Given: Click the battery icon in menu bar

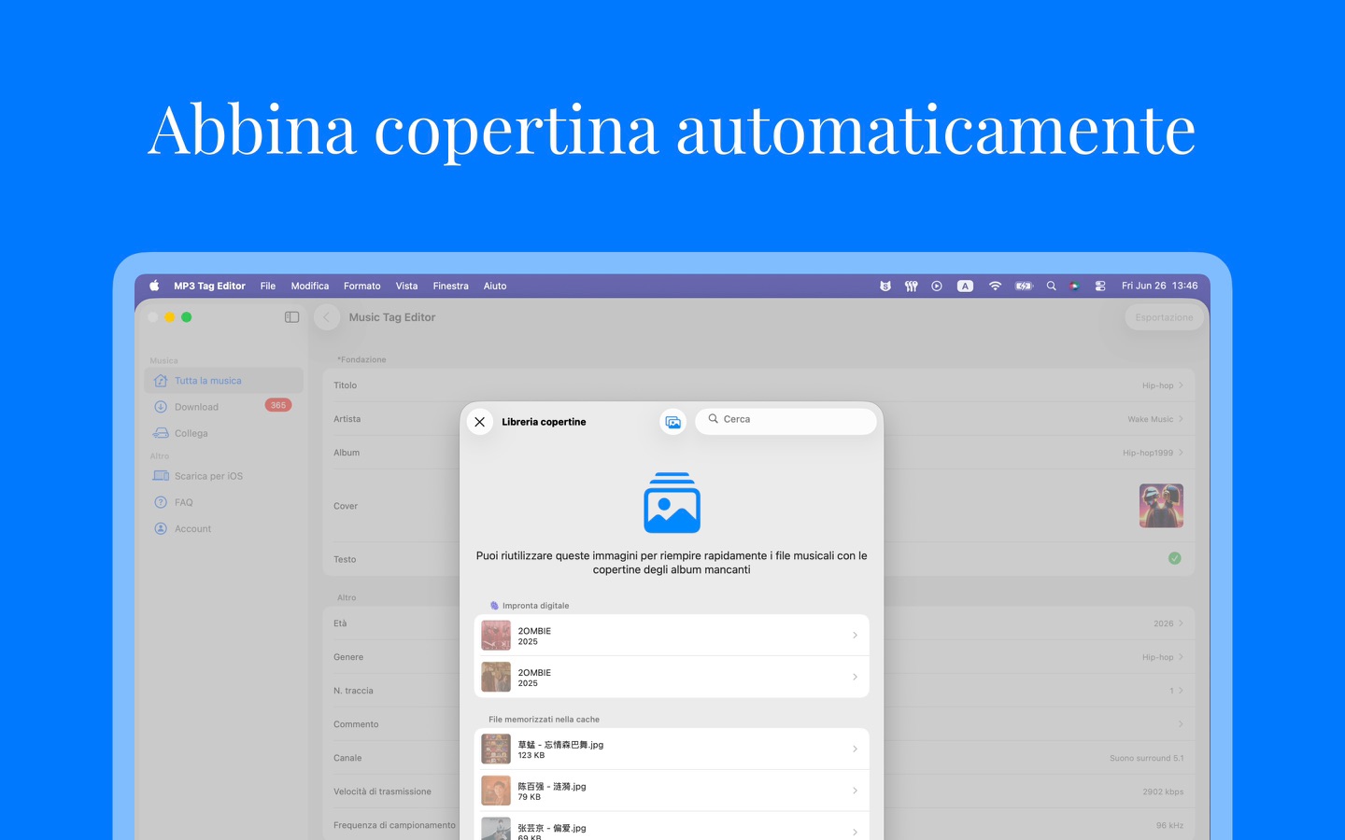Looking at the screenshot, I should click(1024, 286).
